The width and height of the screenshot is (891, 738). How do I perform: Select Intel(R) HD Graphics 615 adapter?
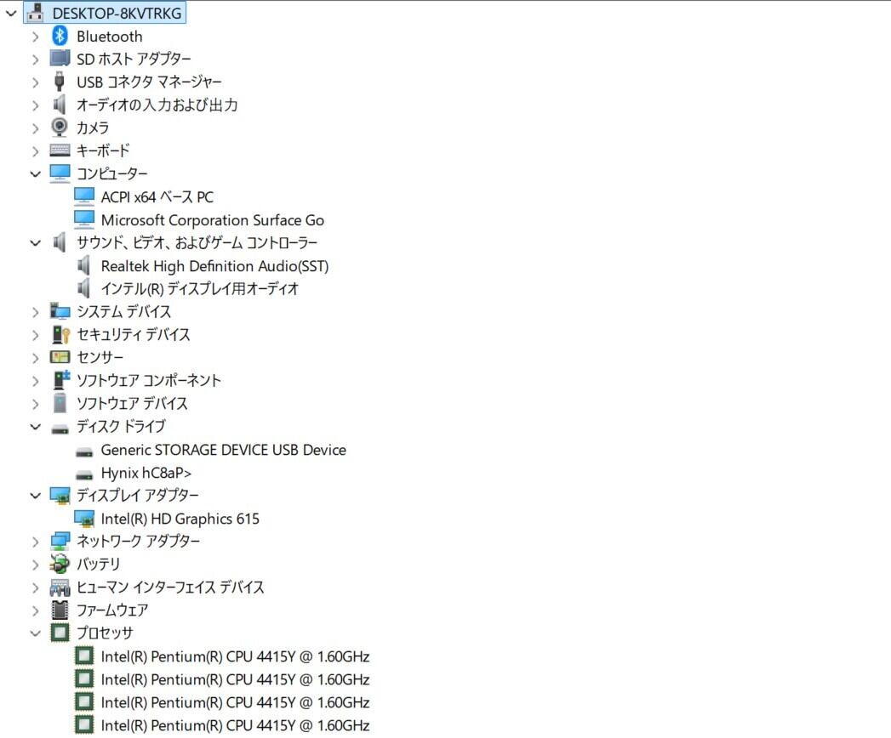pos(180,519)
